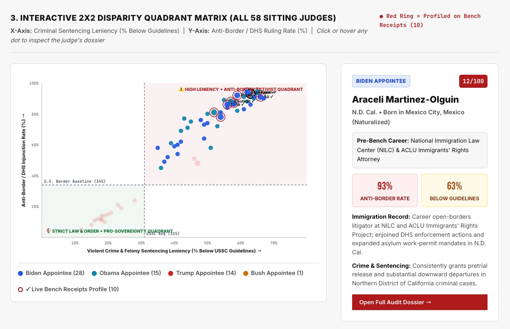Toggle the Bush Appointee (1) legend entry
The image size is (510, 329).
click(273, 273)
